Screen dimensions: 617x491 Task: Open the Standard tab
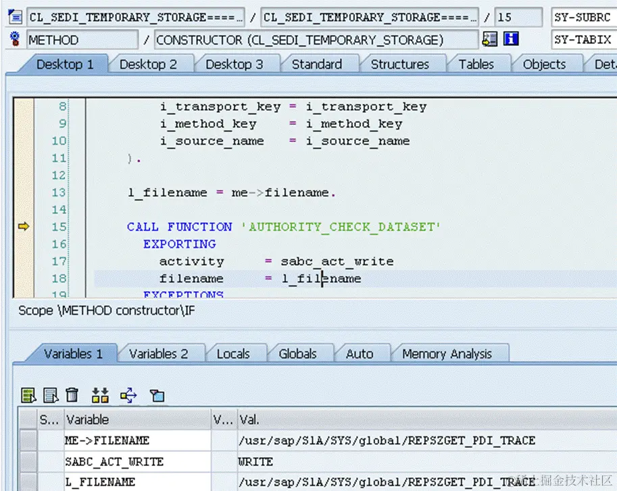tap(317, 64)
